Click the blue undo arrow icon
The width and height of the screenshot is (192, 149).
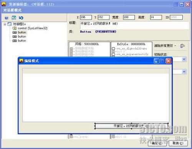pos(21,18)
